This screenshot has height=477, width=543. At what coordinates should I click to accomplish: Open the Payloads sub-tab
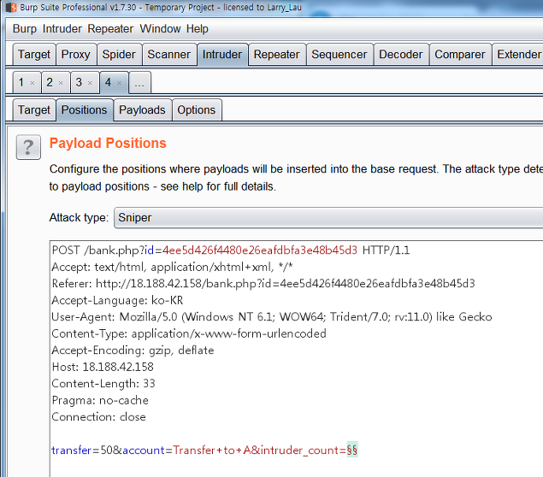click(142, 110)
